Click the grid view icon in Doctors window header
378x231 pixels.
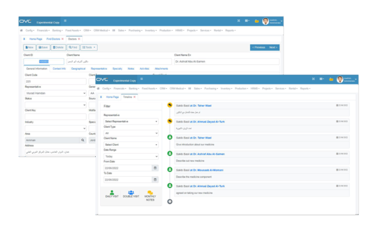[247, 21]
